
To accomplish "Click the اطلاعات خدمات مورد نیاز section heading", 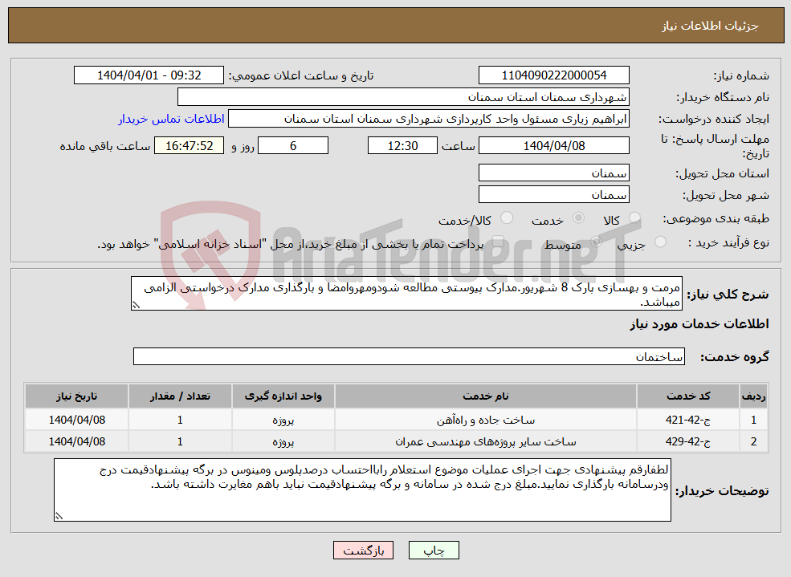I will pos(699,324).
